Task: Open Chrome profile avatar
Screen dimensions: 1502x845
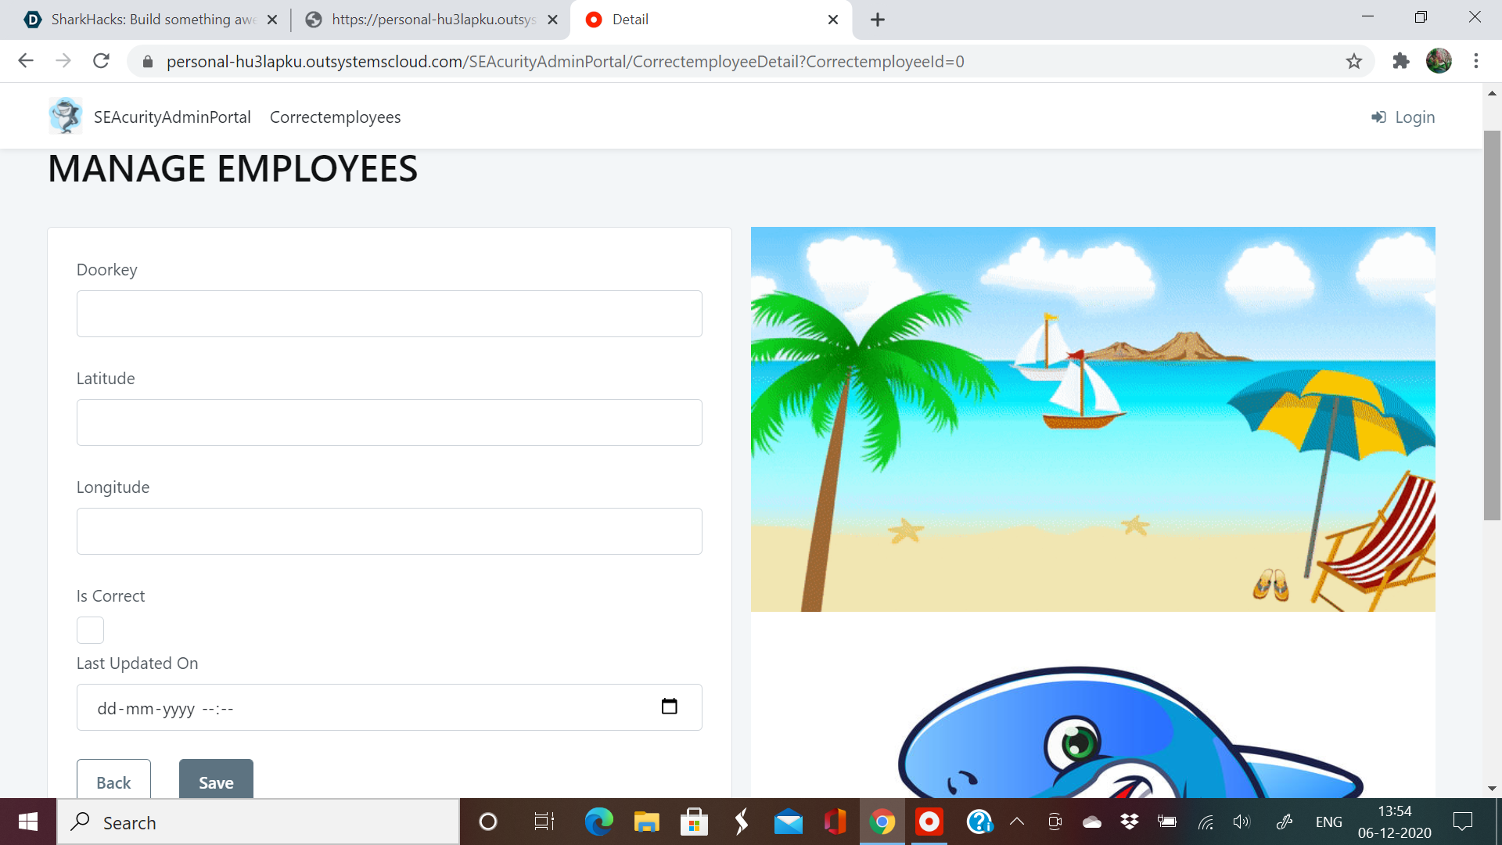Action: point(1439,61)
